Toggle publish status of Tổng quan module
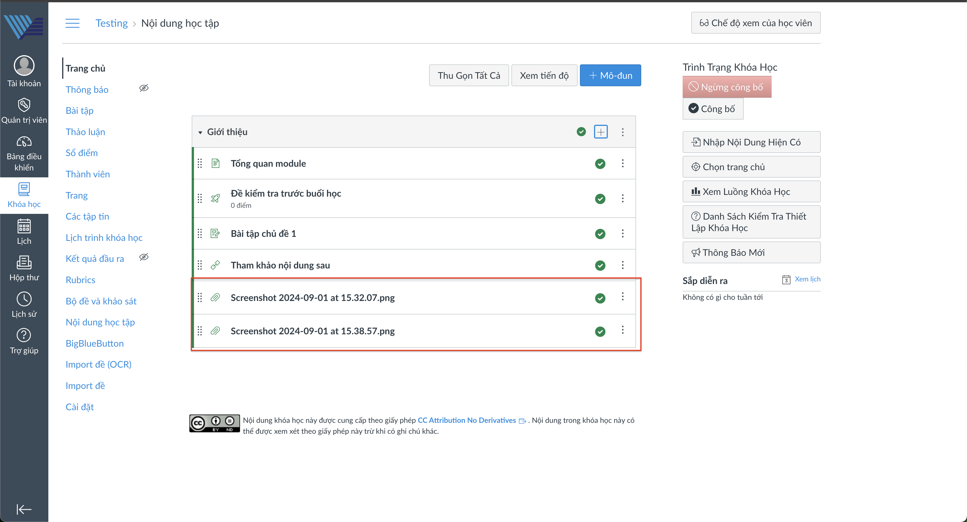967x522 pixels. (x=600, y=164)
